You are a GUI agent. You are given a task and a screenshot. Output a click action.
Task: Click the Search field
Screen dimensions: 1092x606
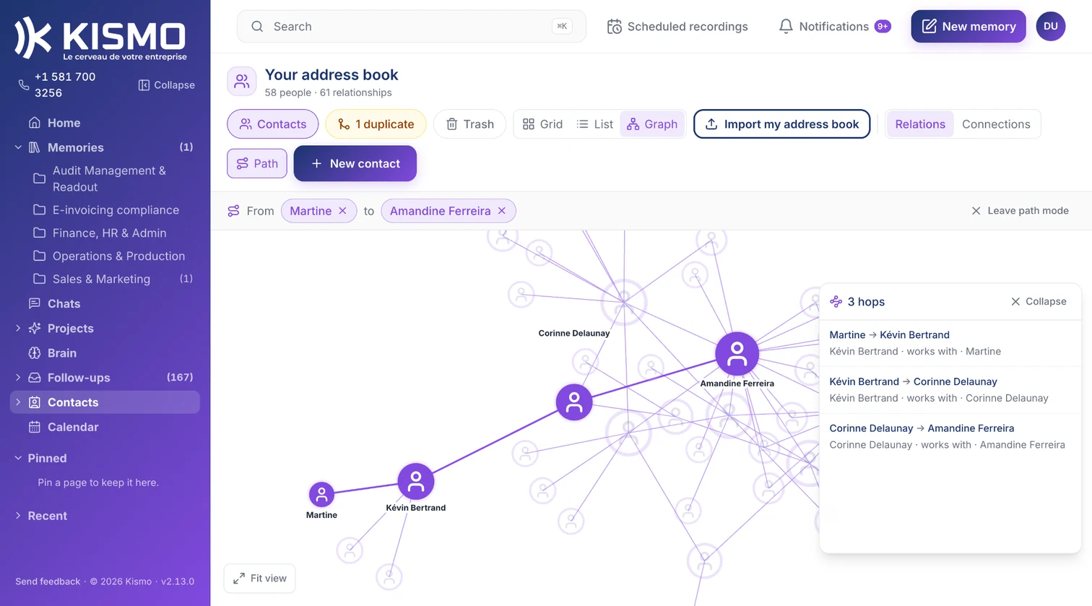click(411, 27)
